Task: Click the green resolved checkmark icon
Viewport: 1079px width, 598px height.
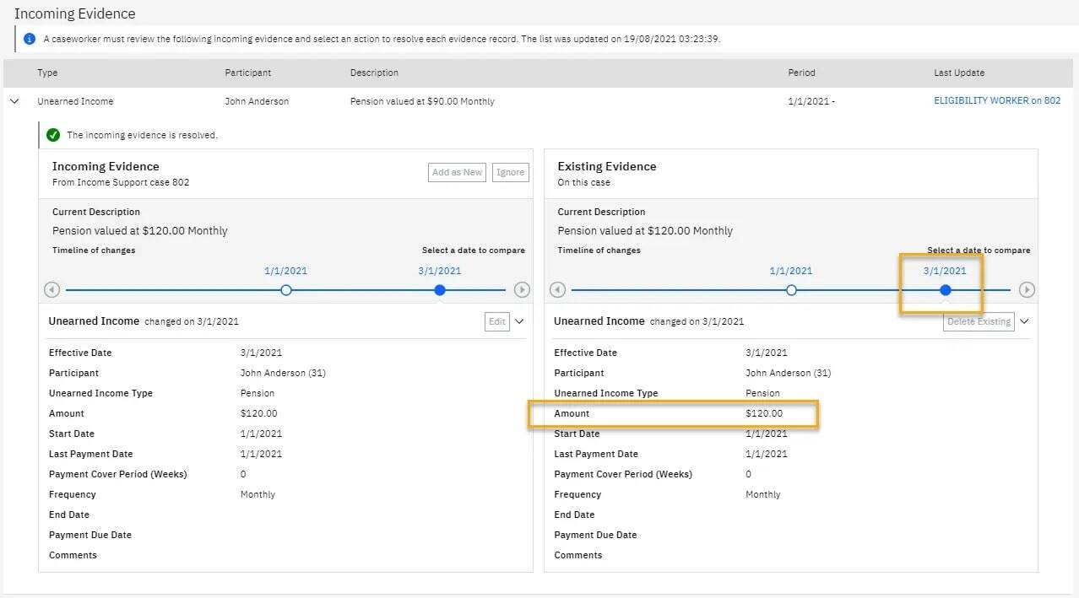Action: click(x=53, y=135)
